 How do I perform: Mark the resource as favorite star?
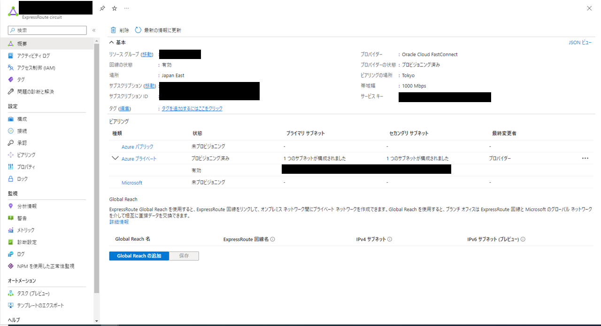[x=115, y=8]
